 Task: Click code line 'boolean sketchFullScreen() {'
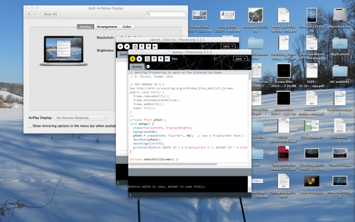(x=154, y=159)
